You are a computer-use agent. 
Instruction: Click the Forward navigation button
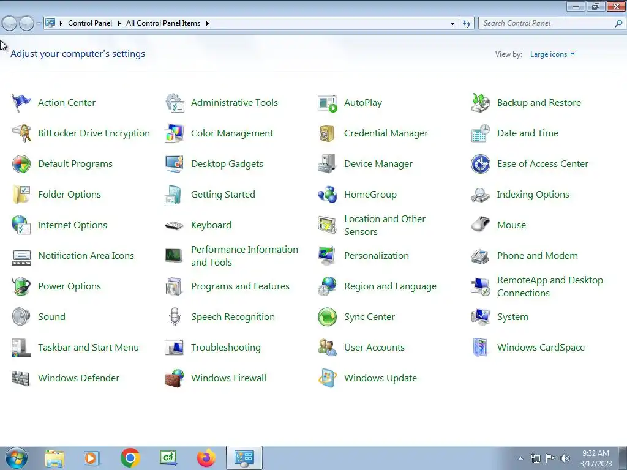pos(26,24)
